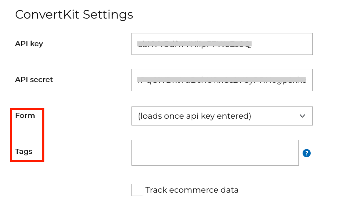350x210 pixels.
Task: Enable the Track ecommerce data checkbox
Action: point(137,190)
